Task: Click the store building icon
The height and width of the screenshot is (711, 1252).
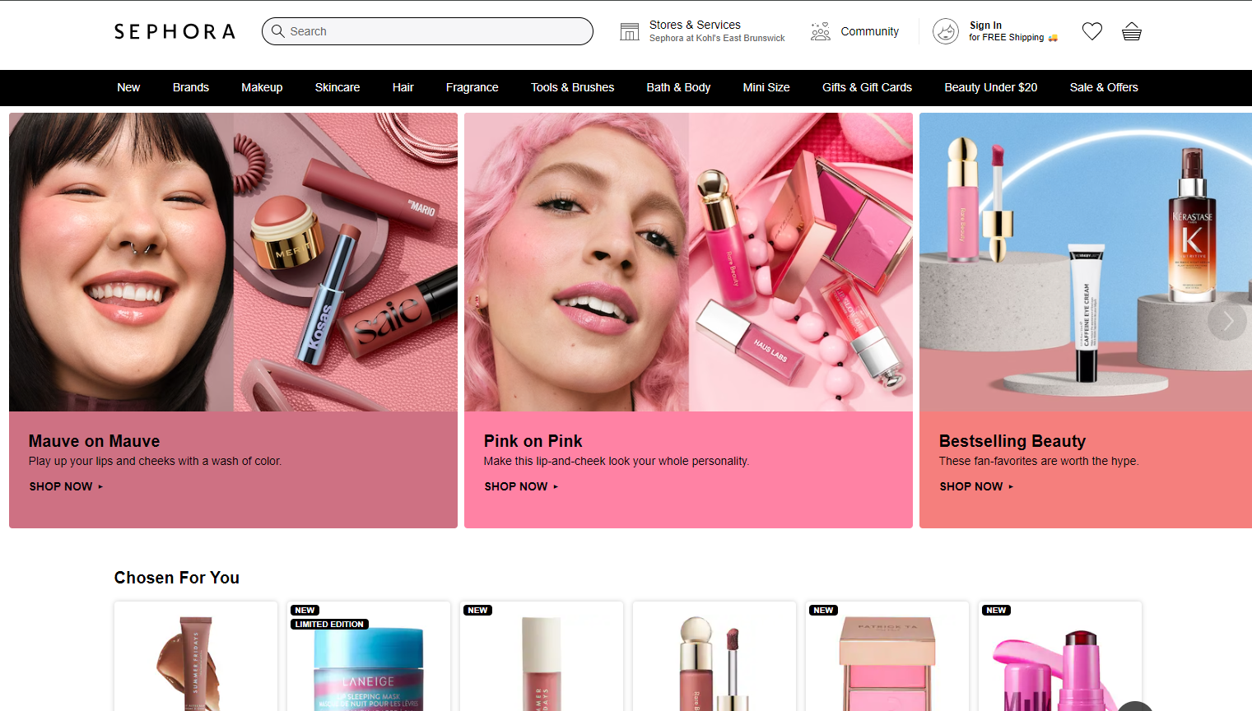Action: [630, 31]
